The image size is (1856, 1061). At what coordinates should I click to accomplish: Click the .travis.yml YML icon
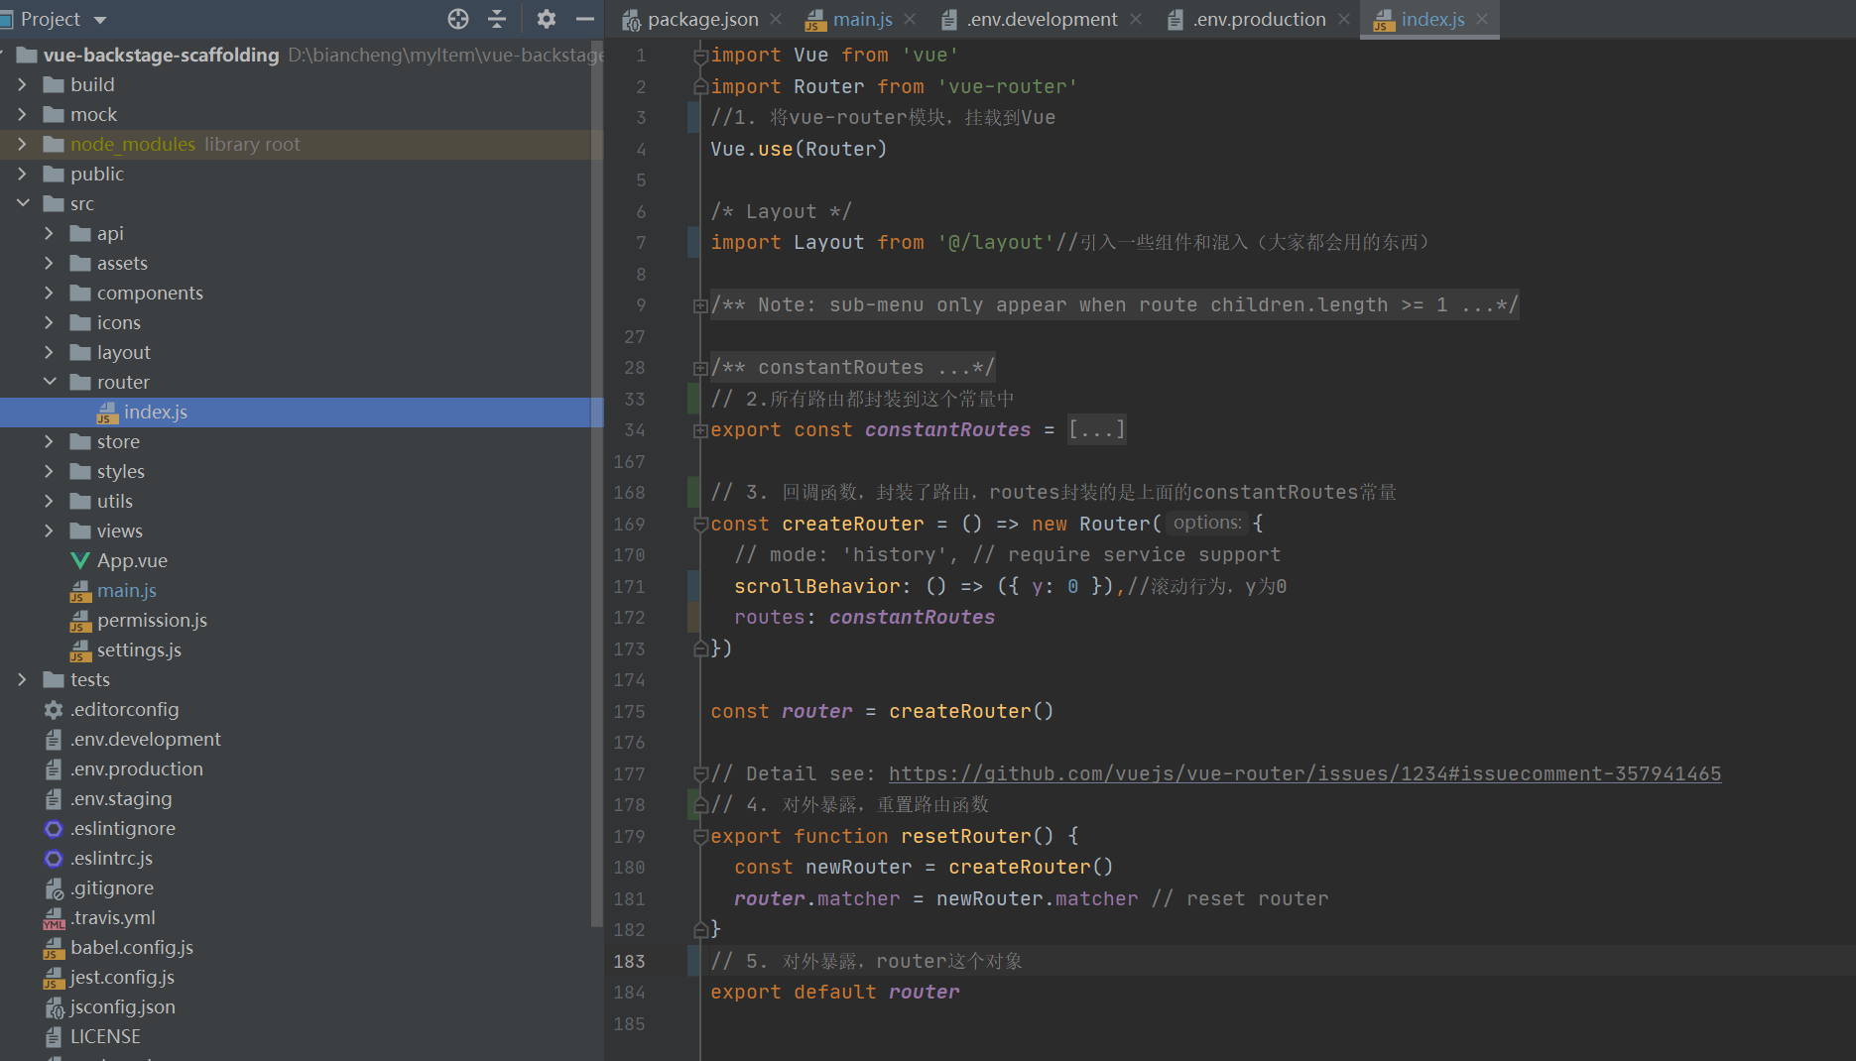coord(54,917)
